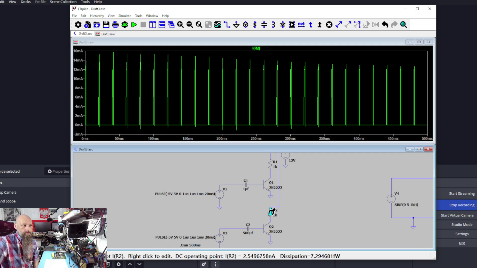Save the schematic with the floppy disk icon
477x268 pixels.
point(106,25)
